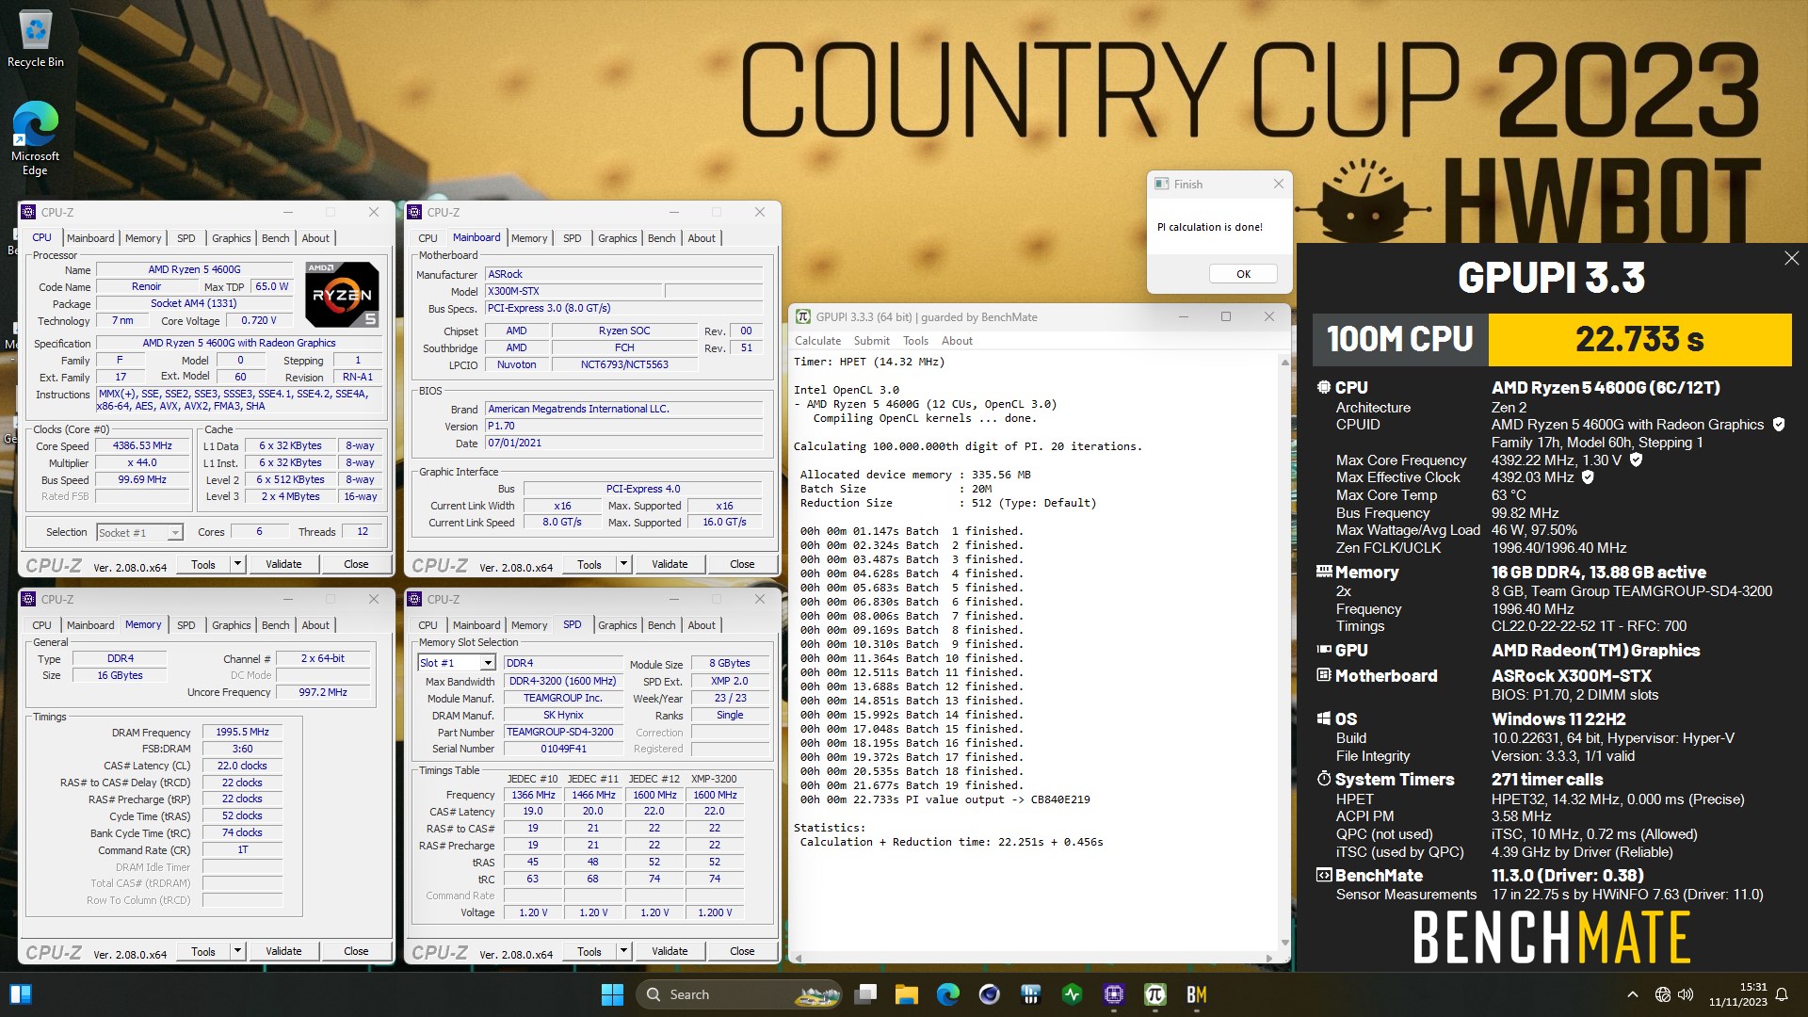Switch to Bench tab in CPU-Z processor window
Image resolution: width=1808 pixels, height=1017 pixels.
(275, 238)
